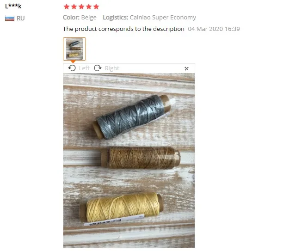Click the fifth red rating star
Viewport: 283px width, 251px height.
point(96,6)
